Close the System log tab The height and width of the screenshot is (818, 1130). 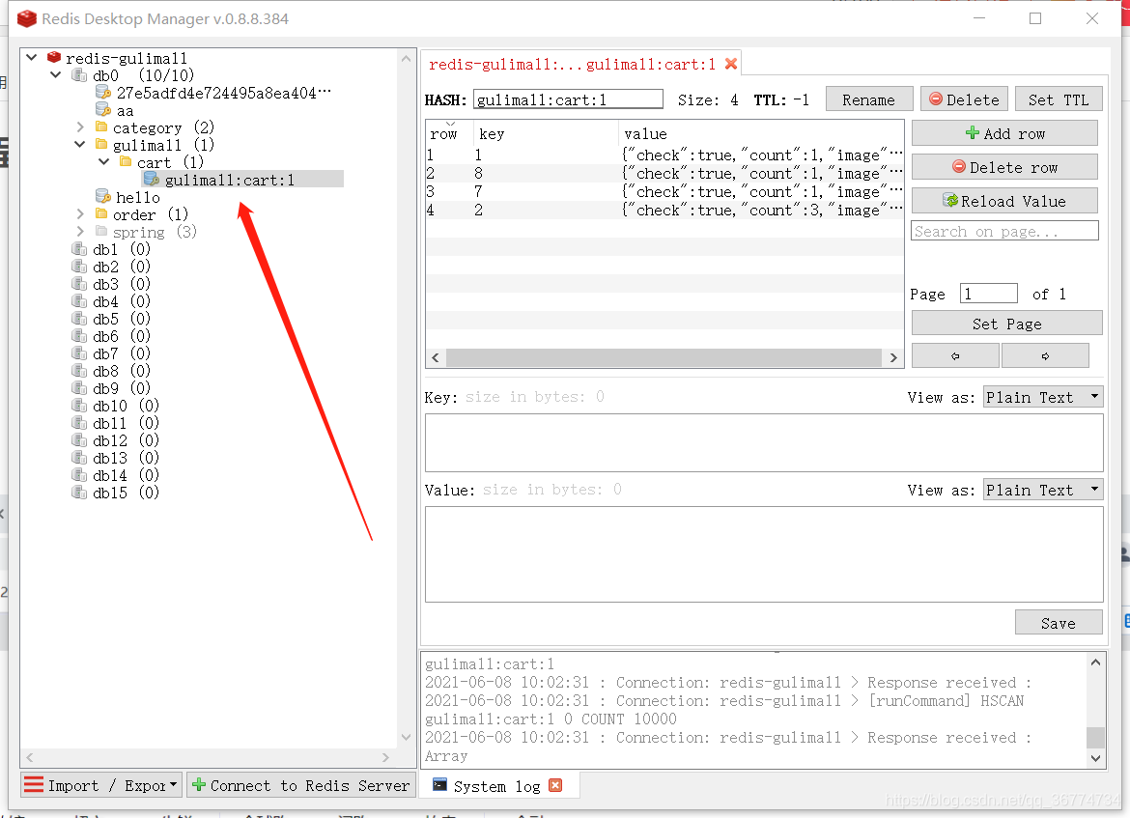[555, 785]
